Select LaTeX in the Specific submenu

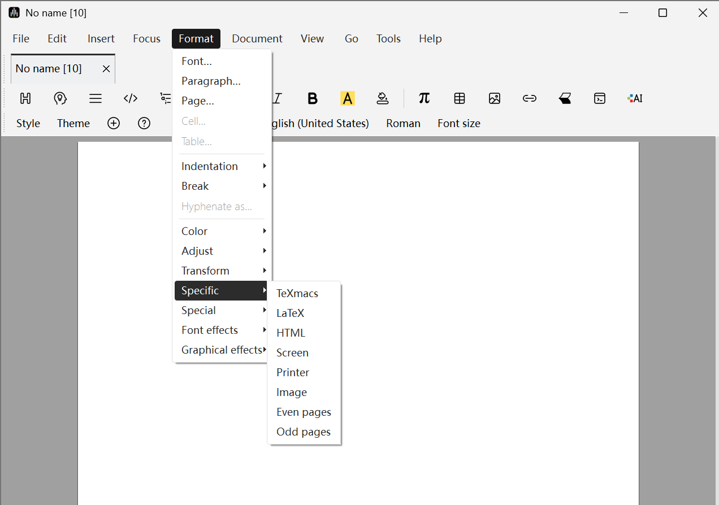[291, 313]
